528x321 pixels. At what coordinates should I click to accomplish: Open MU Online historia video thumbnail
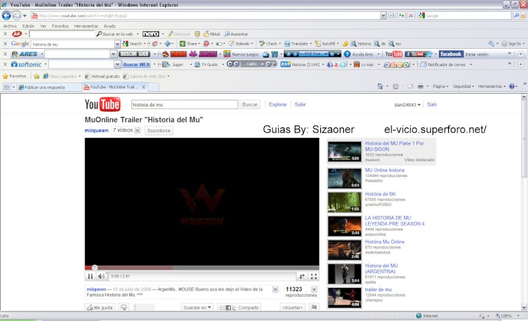pyautogui.click(x=345, y=178)
